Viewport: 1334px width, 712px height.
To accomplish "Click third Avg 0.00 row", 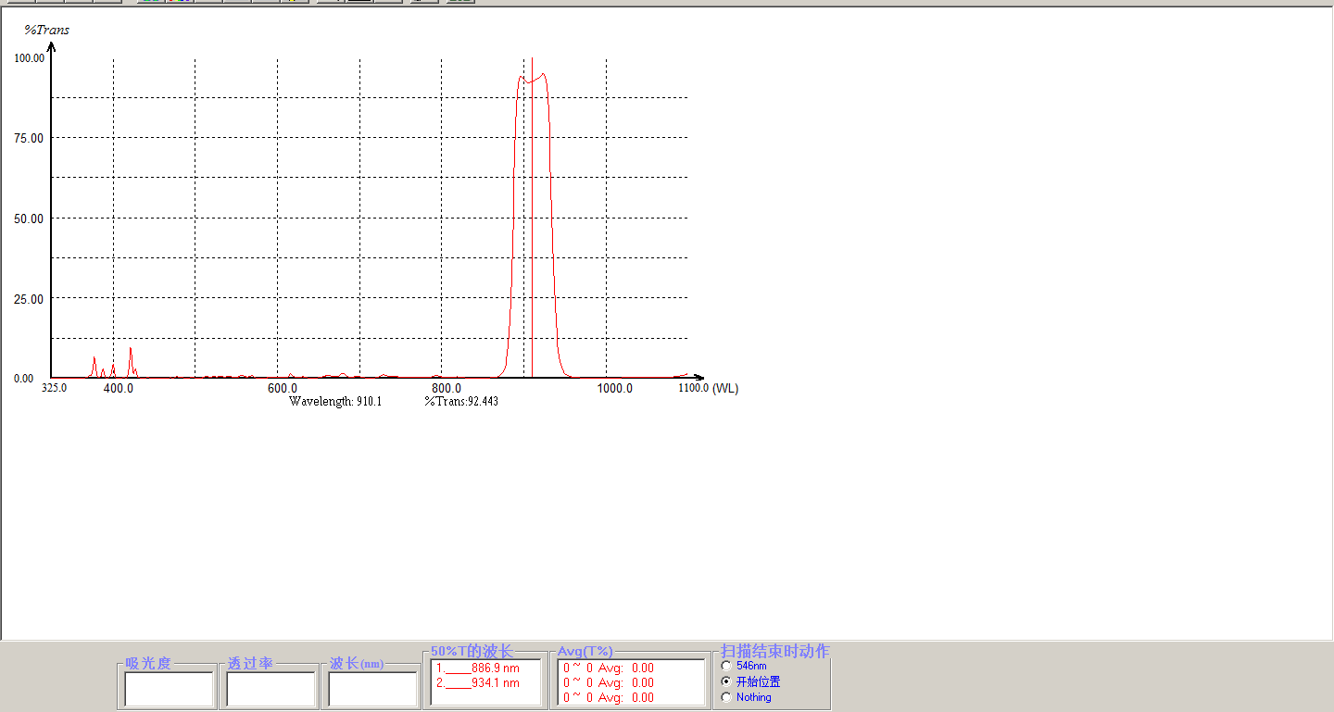I will click(x=609, y=697).
